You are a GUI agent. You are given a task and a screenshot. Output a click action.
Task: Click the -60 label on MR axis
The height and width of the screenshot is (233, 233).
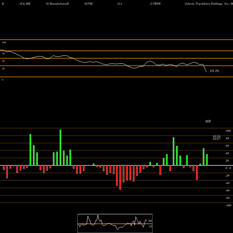tap(227, 191)
